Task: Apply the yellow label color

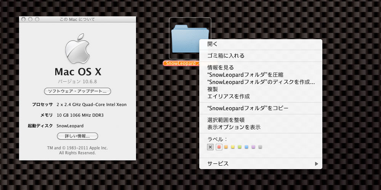Action: point(233,147)
